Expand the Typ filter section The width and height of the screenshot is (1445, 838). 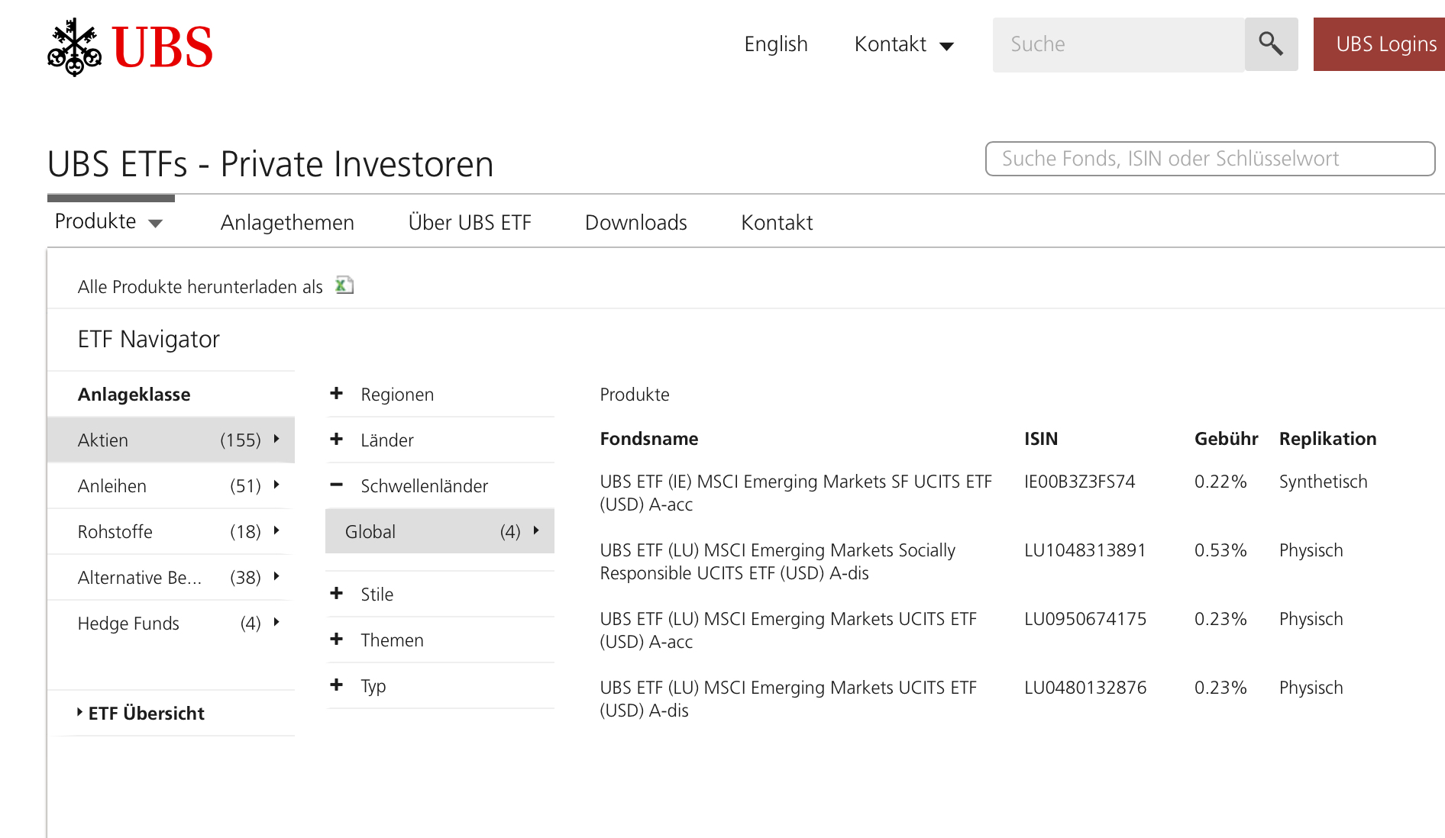click(x=337, y=685)
